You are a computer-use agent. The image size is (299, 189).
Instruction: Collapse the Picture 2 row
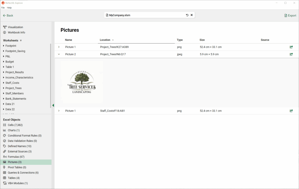[59, 54]
